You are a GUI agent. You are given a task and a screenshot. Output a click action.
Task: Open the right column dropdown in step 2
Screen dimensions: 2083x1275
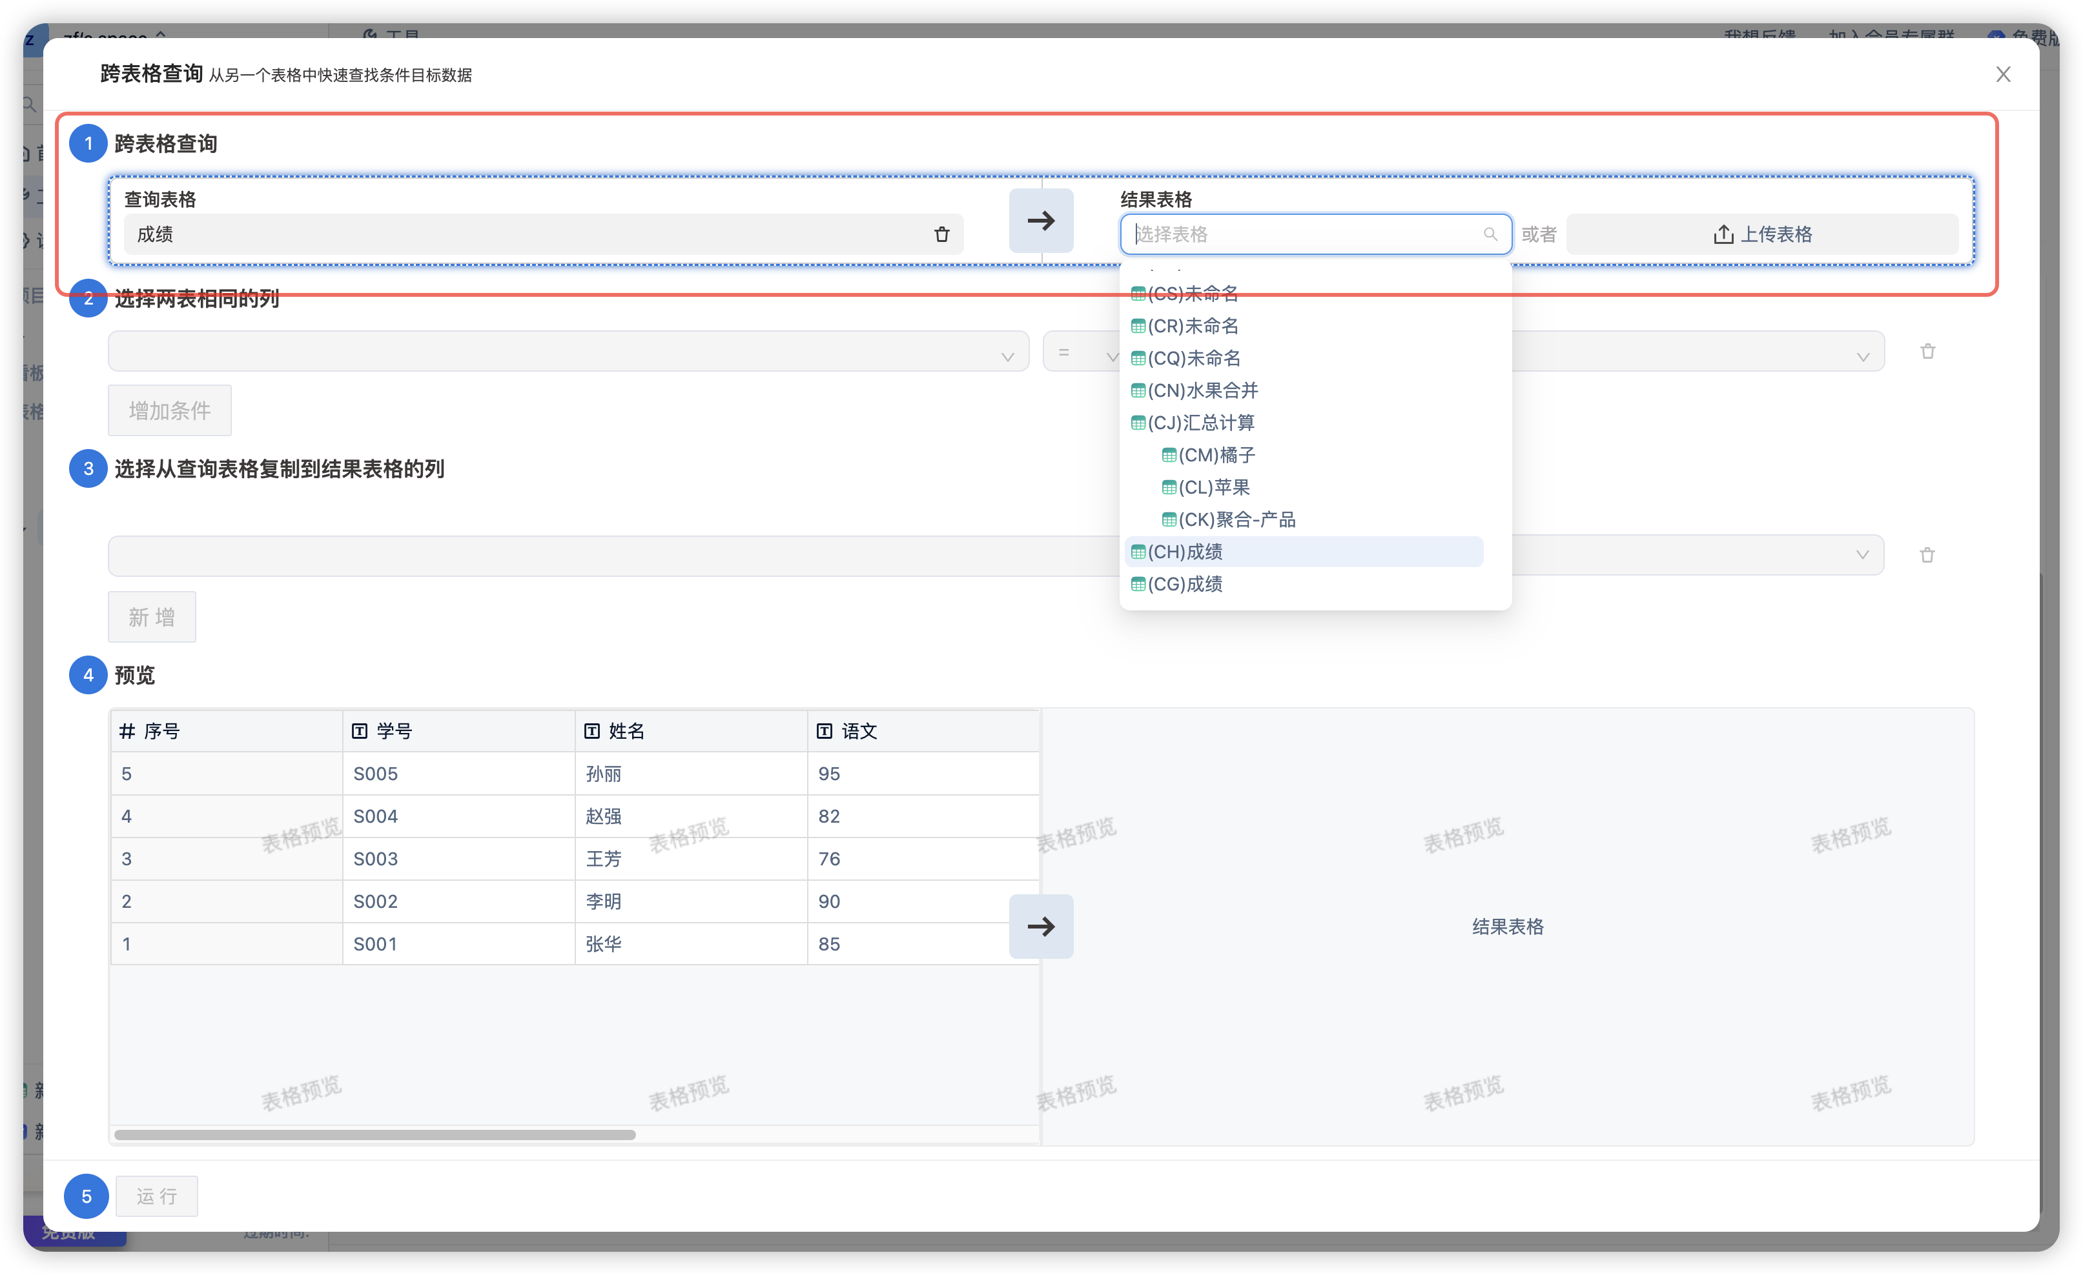[x=1698, y=352]
